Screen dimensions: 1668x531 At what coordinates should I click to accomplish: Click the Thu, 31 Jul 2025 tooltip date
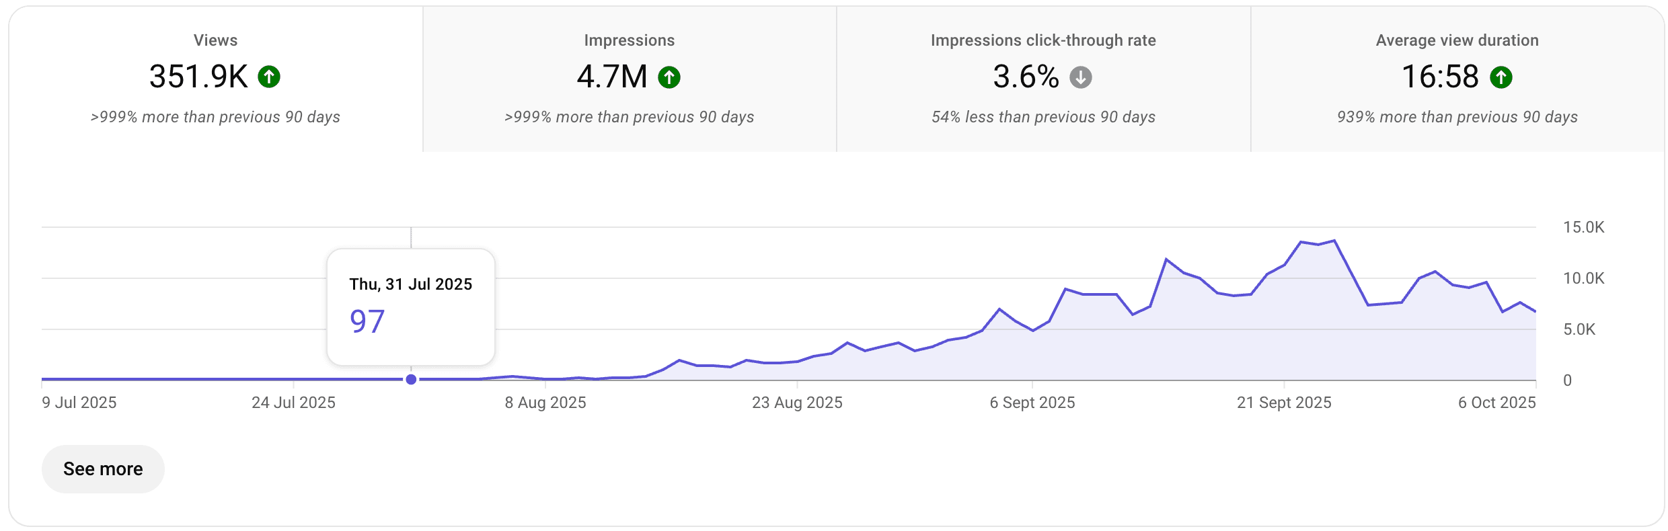[410, 284]
